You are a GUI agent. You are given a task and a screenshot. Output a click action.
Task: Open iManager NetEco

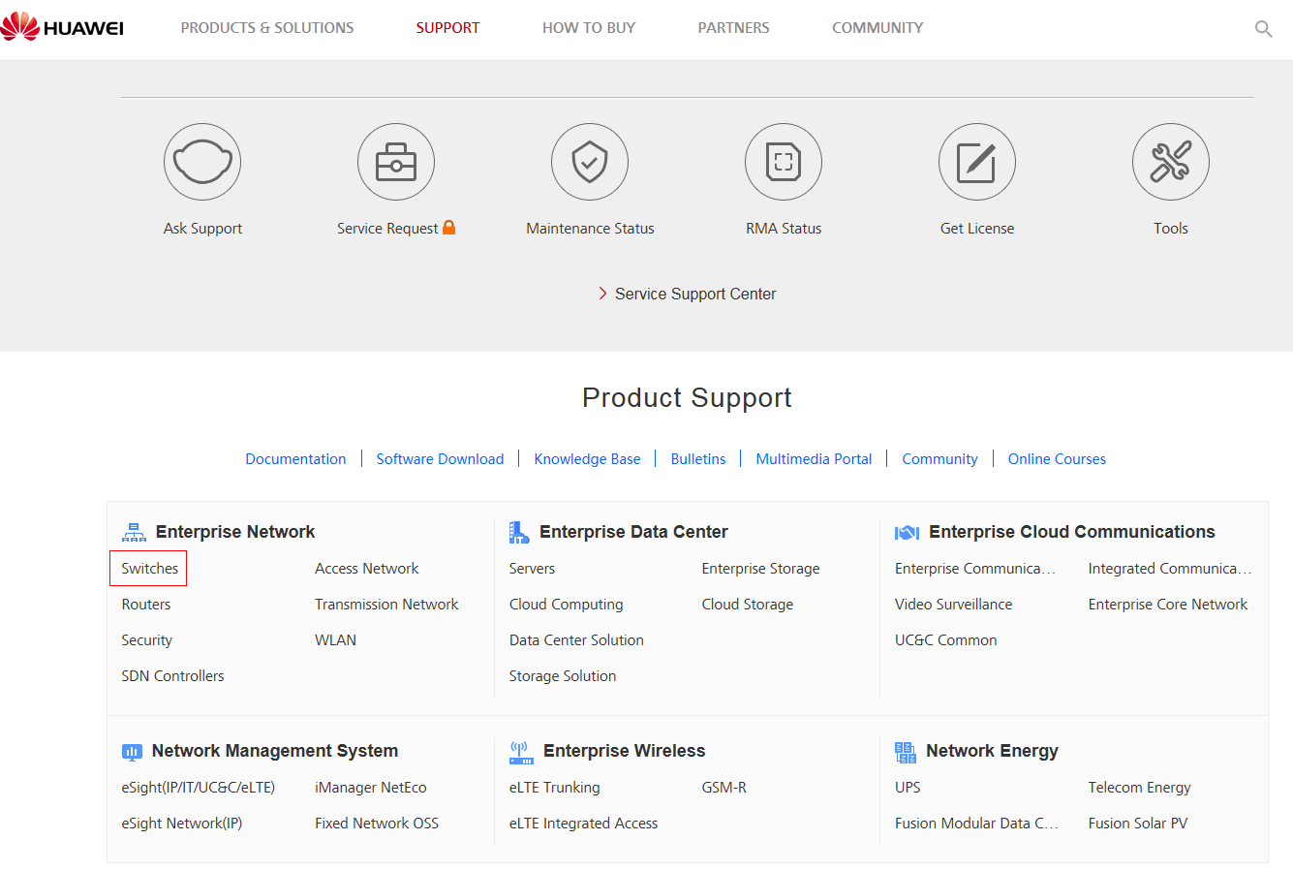click(371, 788)
